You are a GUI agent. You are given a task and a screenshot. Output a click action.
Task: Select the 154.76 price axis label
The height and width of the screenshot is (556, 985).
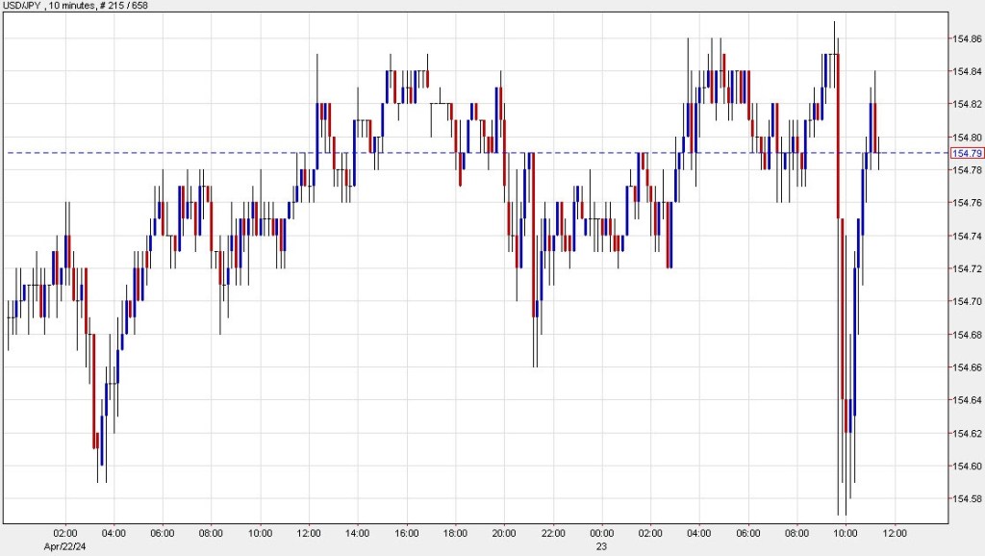tap(966, 203)
